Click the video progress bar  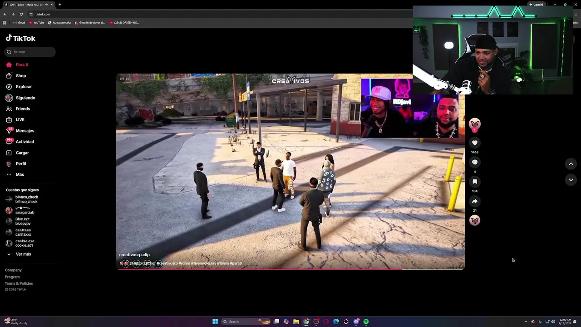(x=290, y=269)
